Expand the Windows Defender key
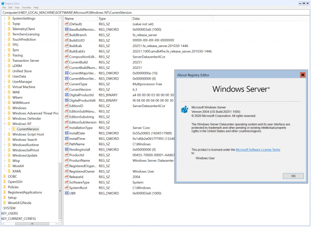The width and height of the screenshot is (311, 227). tap(4, 119)
